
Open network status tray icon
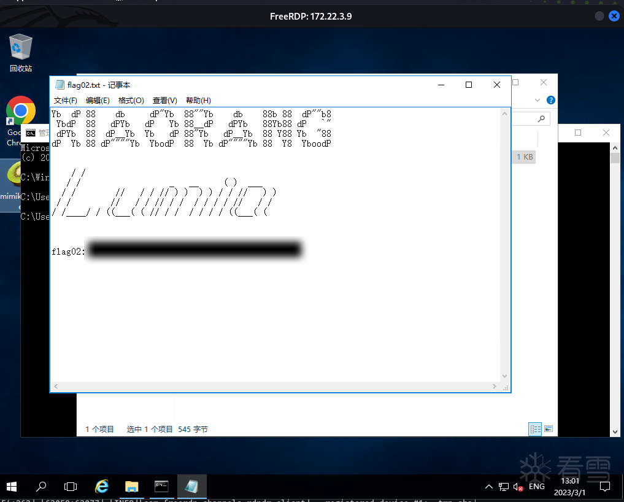click(503, 487)
